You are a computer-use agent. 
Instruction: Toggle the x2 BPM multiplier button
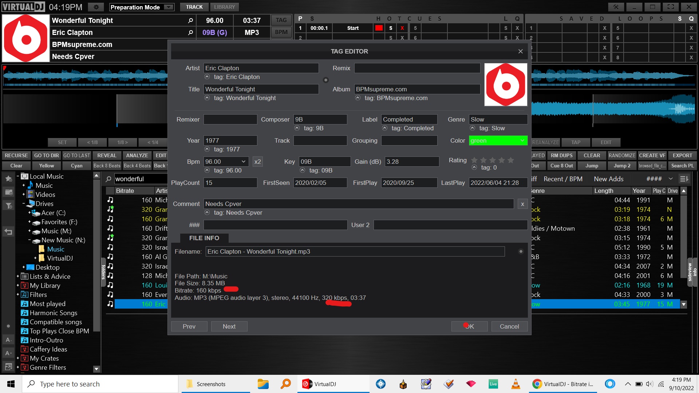coord(257,162)
